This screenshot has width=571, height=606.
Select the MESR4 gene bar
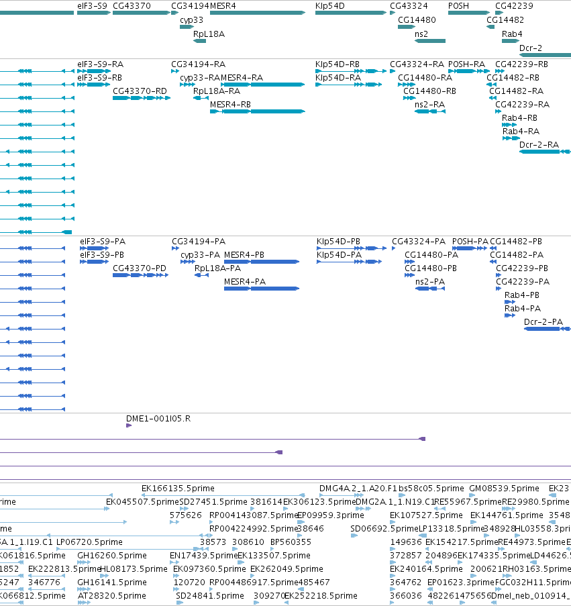click(258, 13)
